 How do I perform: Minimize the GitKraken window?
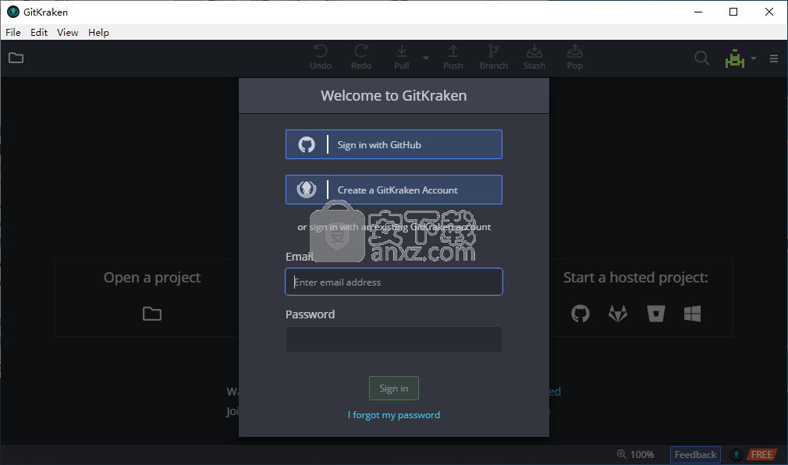click(x=698, y=12)
